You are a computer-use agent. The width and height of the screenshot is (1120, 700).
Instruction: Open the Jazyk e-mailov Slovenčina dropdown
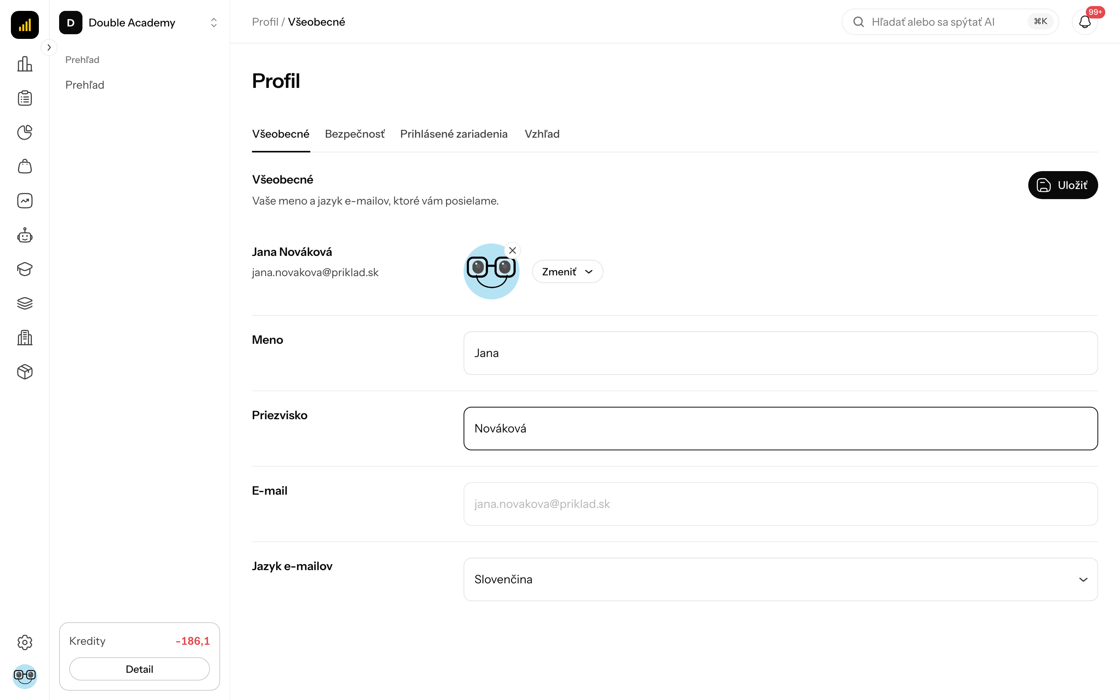(780, 579)
